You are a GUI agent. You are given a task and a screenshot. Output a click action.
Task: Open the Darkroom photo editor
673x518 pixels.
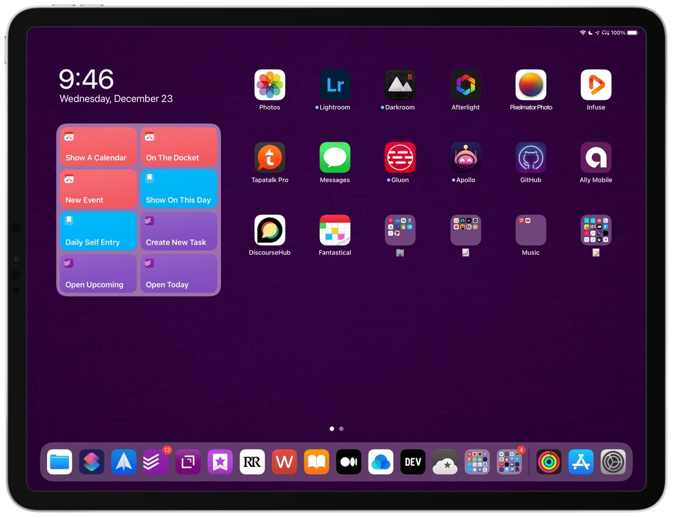[x=400, y=85]
